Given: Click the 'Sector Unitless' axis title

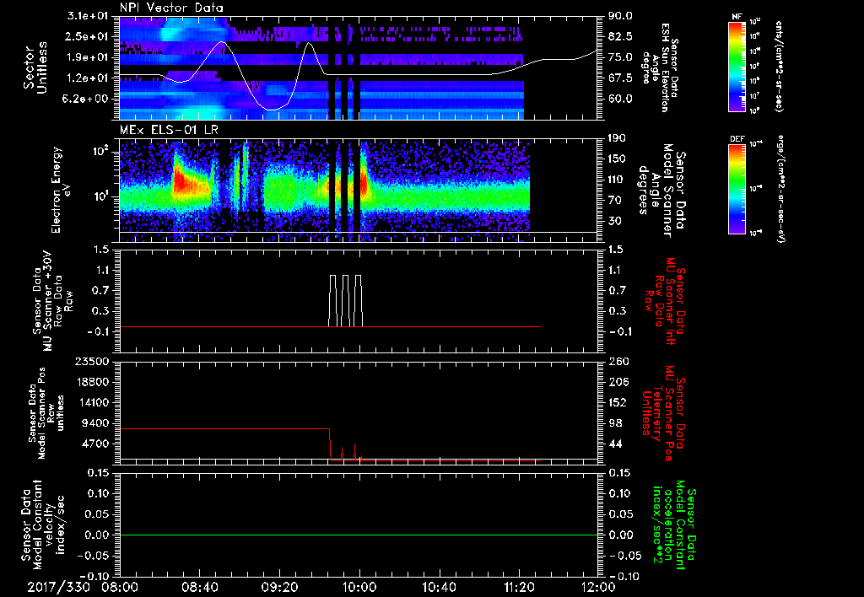Looking at the screenshot, I should (x=35, y=67).
